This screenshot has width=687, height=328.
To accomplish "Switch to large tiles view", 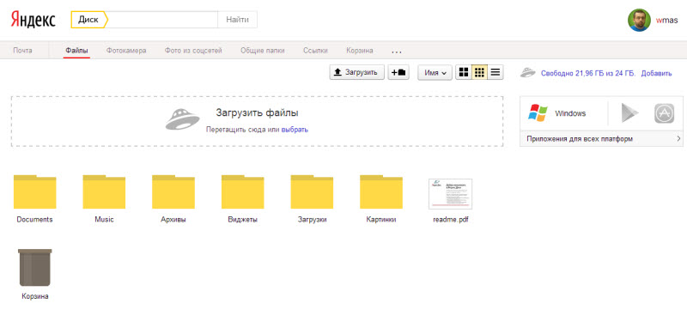I will 463,72.
